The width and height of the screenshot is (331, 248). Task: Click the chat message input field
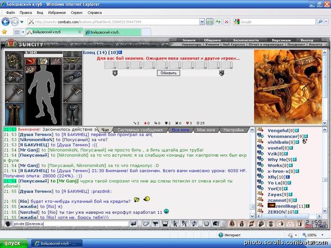[x=71, y=224]
